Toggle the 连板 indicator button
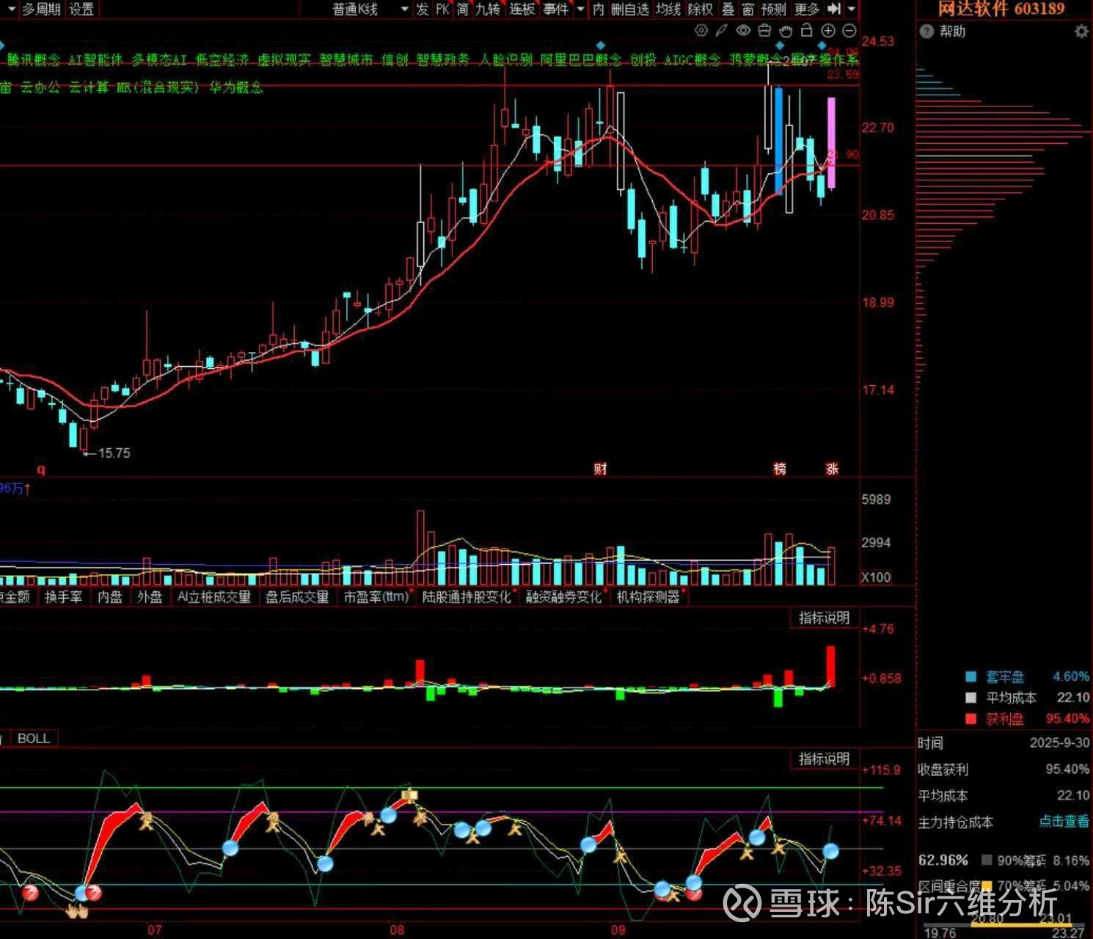 coord(522,9)
